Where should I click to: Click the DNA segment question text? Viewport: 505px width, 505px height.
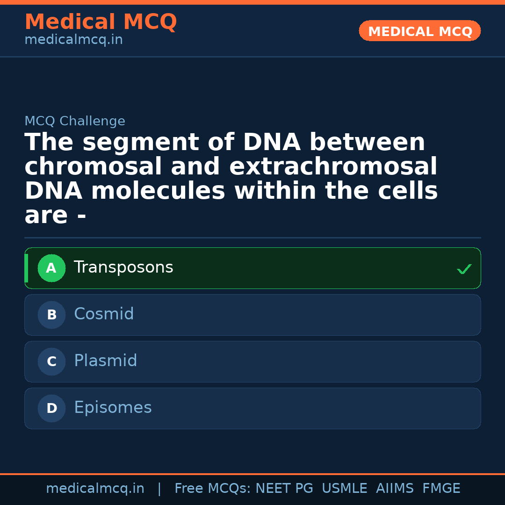pyautogui.click(x=231, y=179)
